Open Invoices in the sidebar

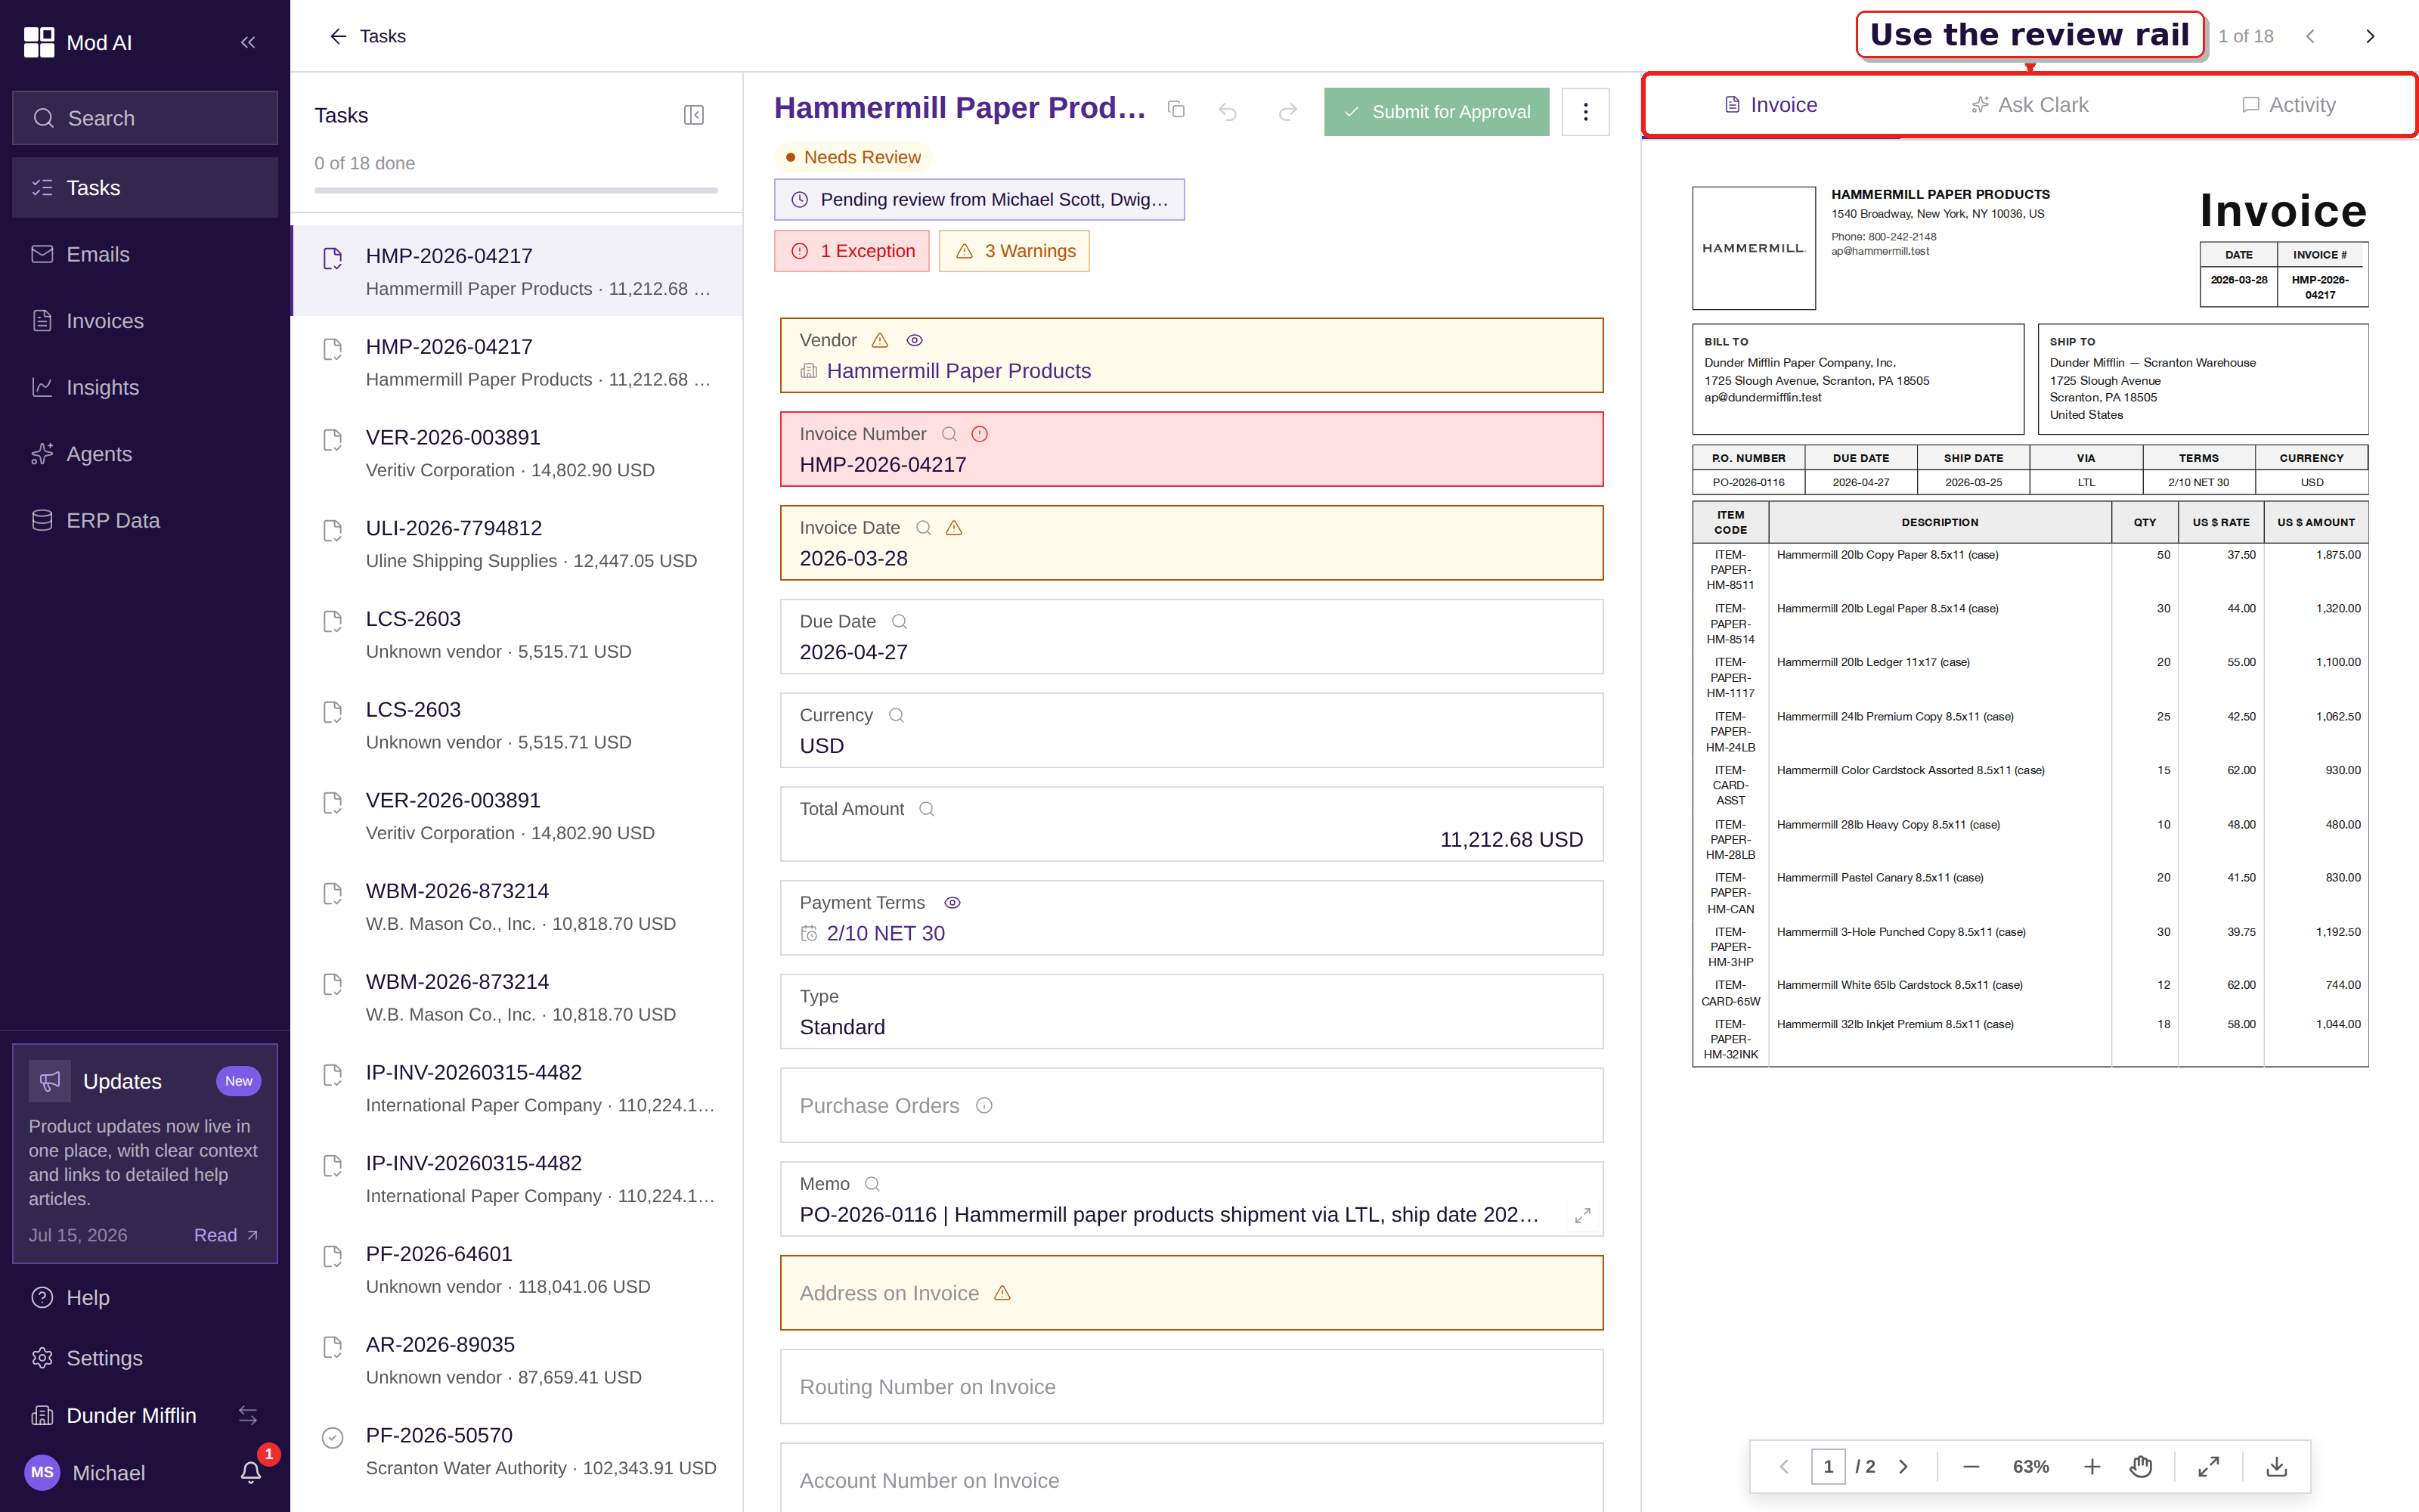click(x=145, y=320)
